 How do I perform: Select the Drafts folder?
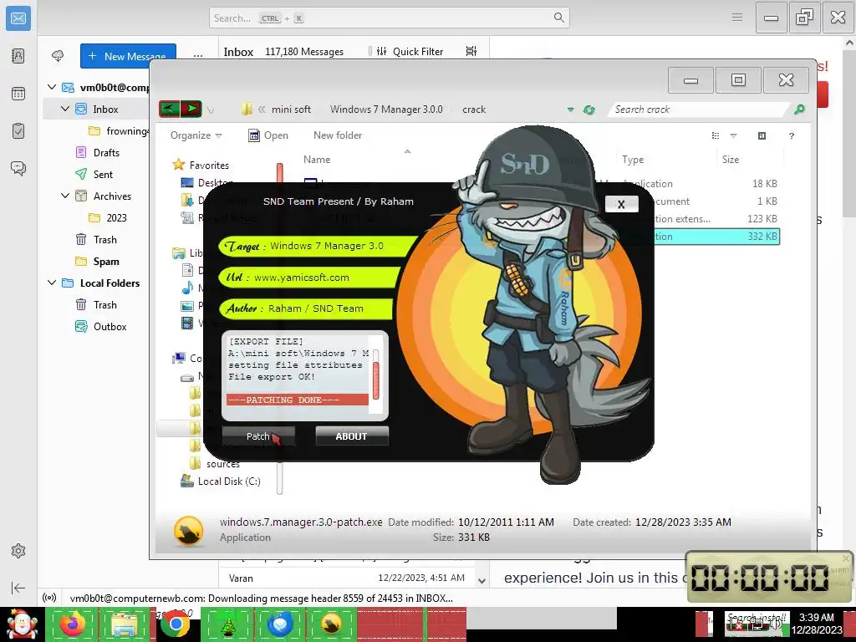[x=106, y=153]
